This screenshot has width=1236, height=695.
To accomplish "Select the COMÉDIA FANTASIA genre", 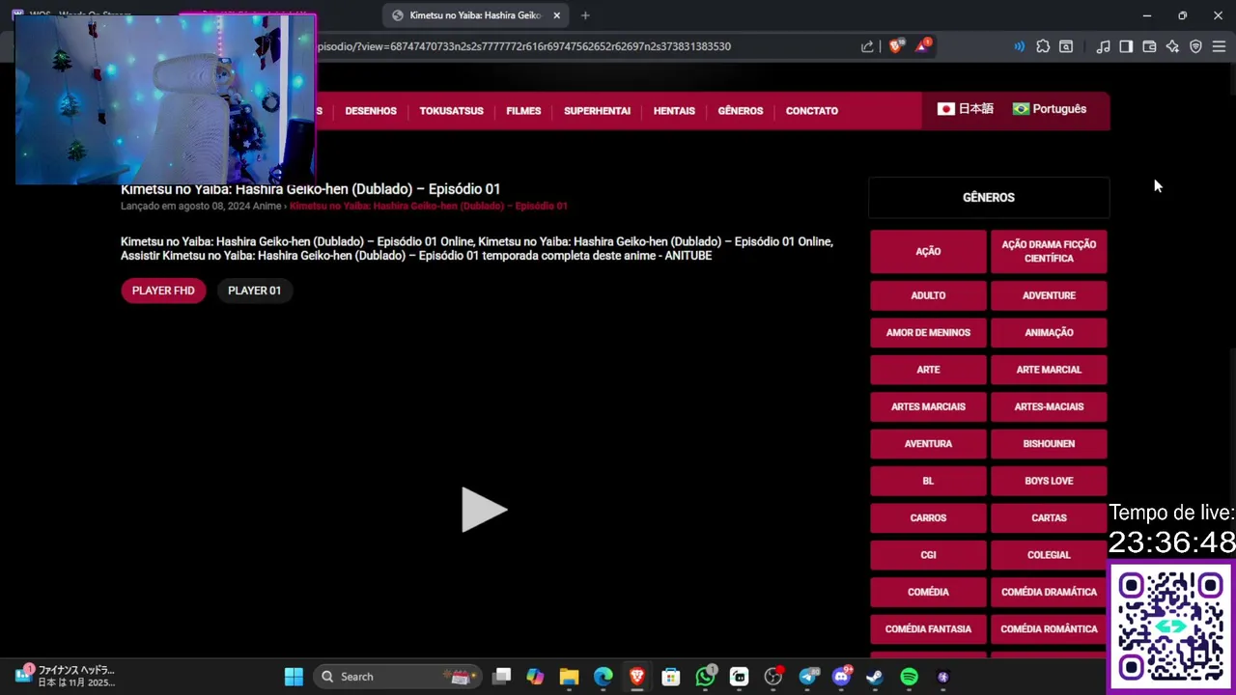I will coord(928,628).
